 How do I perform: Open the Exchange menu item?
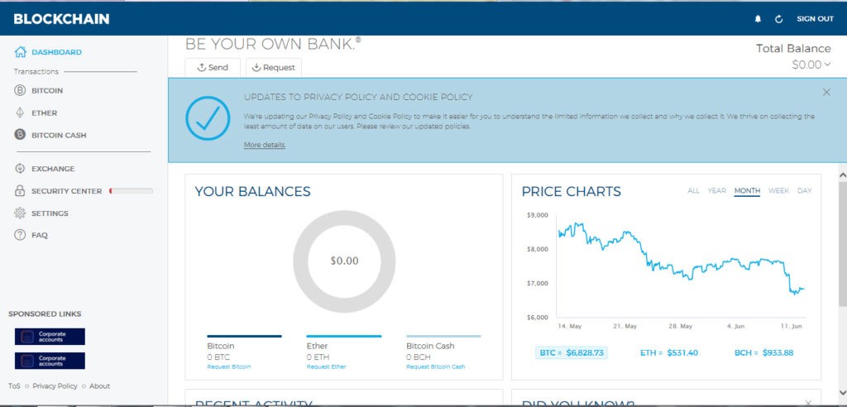[53, 169]
